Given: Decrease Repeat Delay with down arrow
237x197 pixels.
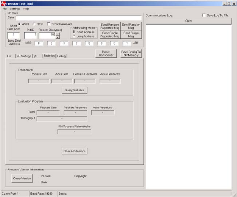Looking at the screenshot, I should point(58,37).
